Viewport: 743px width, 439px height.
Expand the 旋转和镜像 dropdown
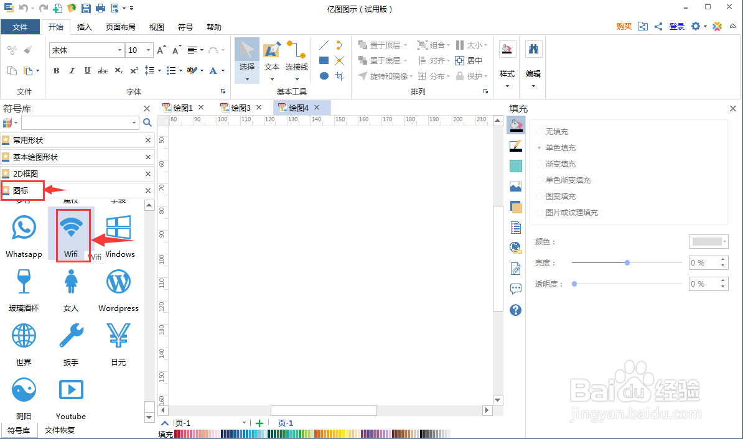pos(411,76)
